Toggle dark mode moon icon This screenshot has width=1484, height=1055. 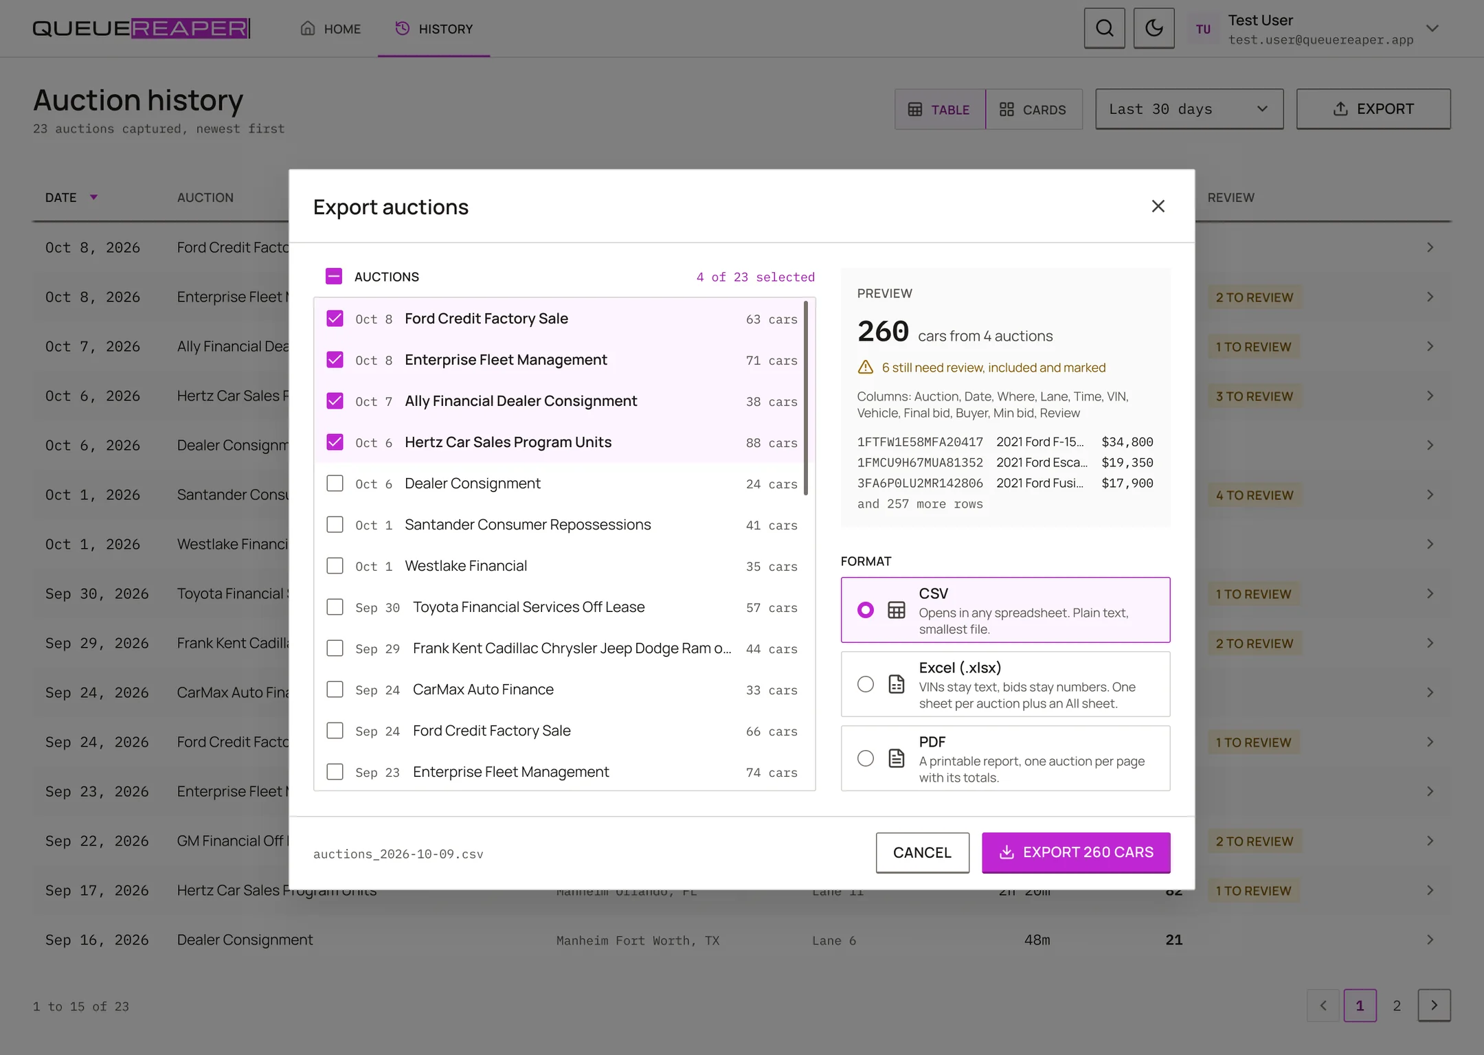1154,28
